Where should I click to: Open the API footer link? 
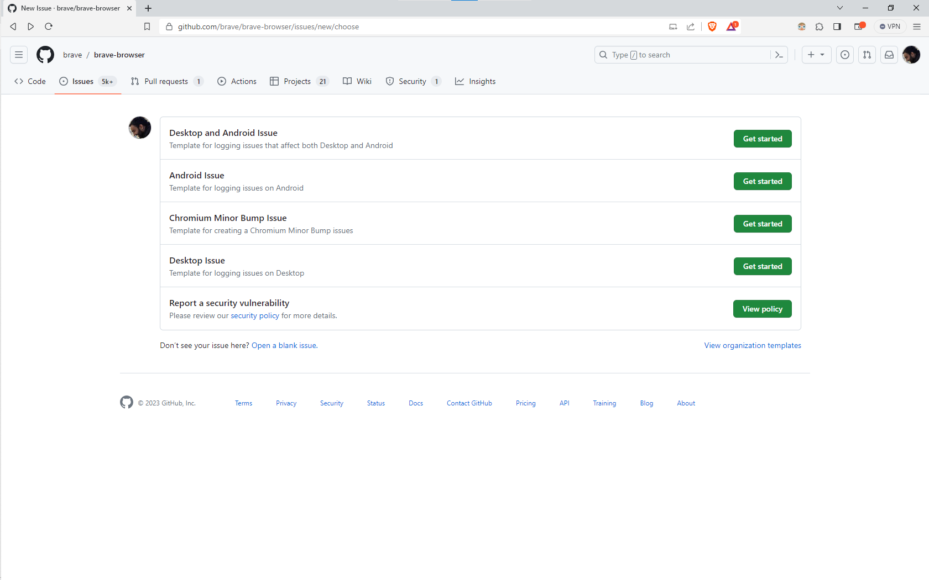[x=565, y=403]
